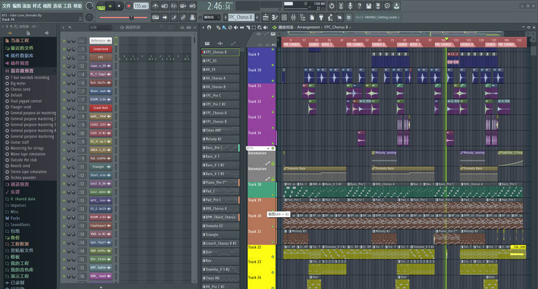The height and width of the screenshot is (289, 538).
Task: Toggle mute LED of Reference channel
Action: point(64,40)
